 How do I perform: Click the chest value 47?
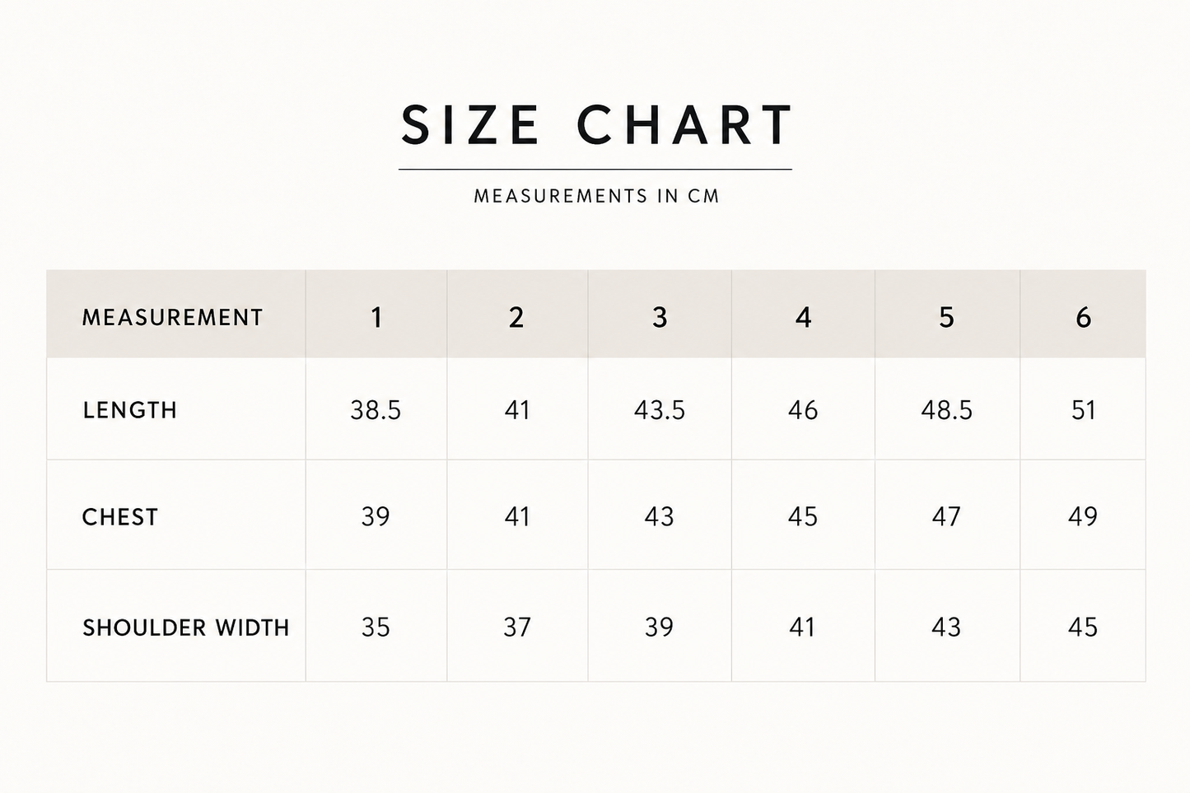point(946,516)
